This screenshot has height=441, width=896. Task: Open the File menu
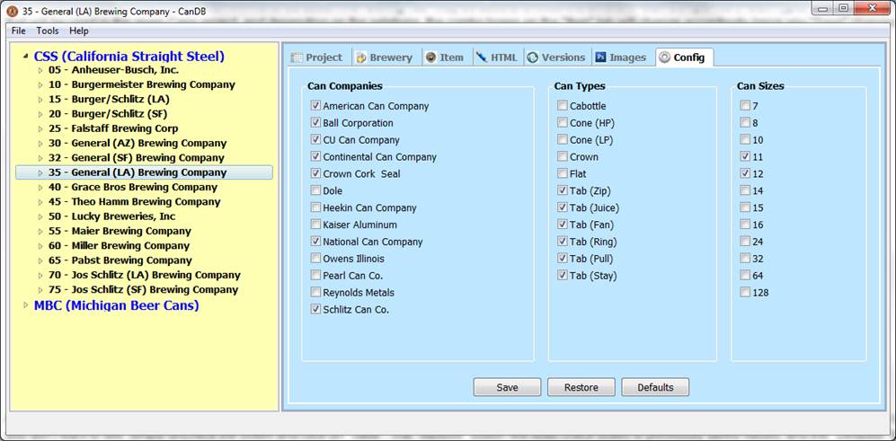[18, 31]
